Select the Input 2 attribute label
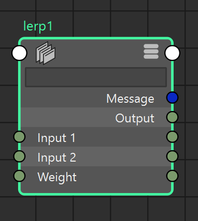This screenshot has height=221, width=198. [x=57, y=157]
